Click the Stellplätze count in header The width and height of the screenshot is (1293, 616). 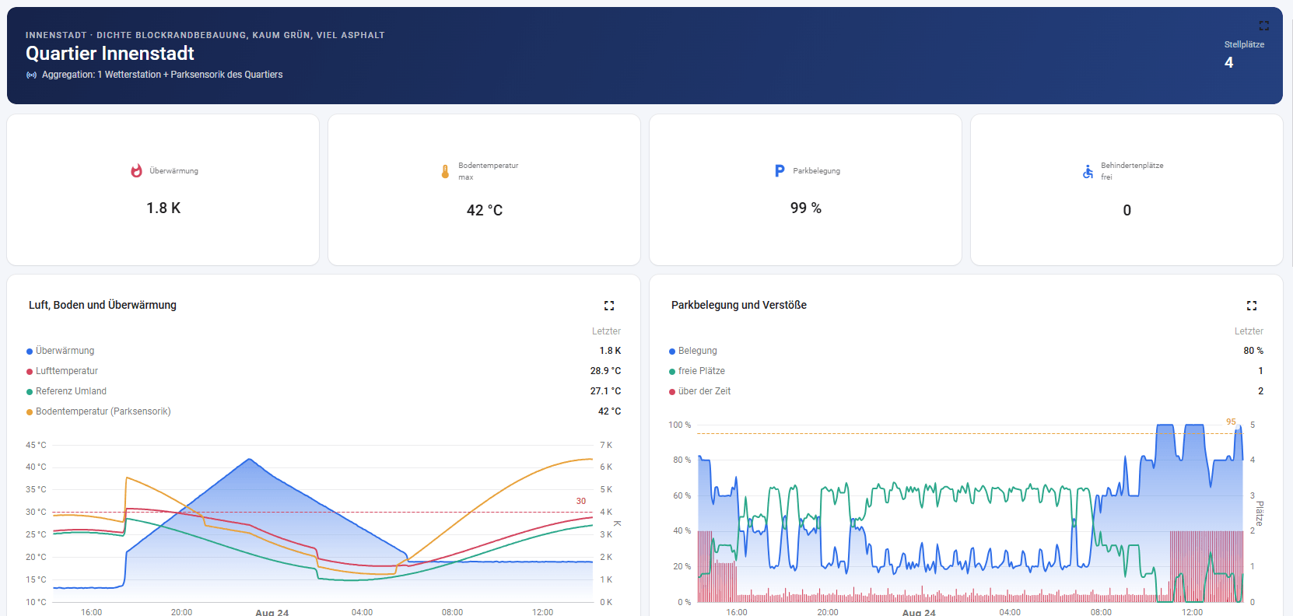(1229, 62)
